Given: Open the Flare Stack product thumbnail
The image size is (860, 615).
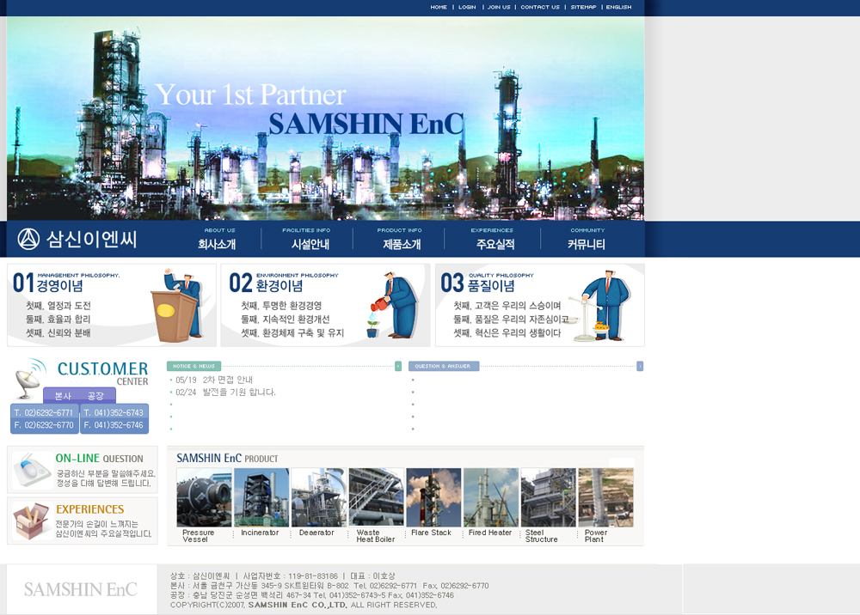Looking at the screenshot, I should [433, 497].
